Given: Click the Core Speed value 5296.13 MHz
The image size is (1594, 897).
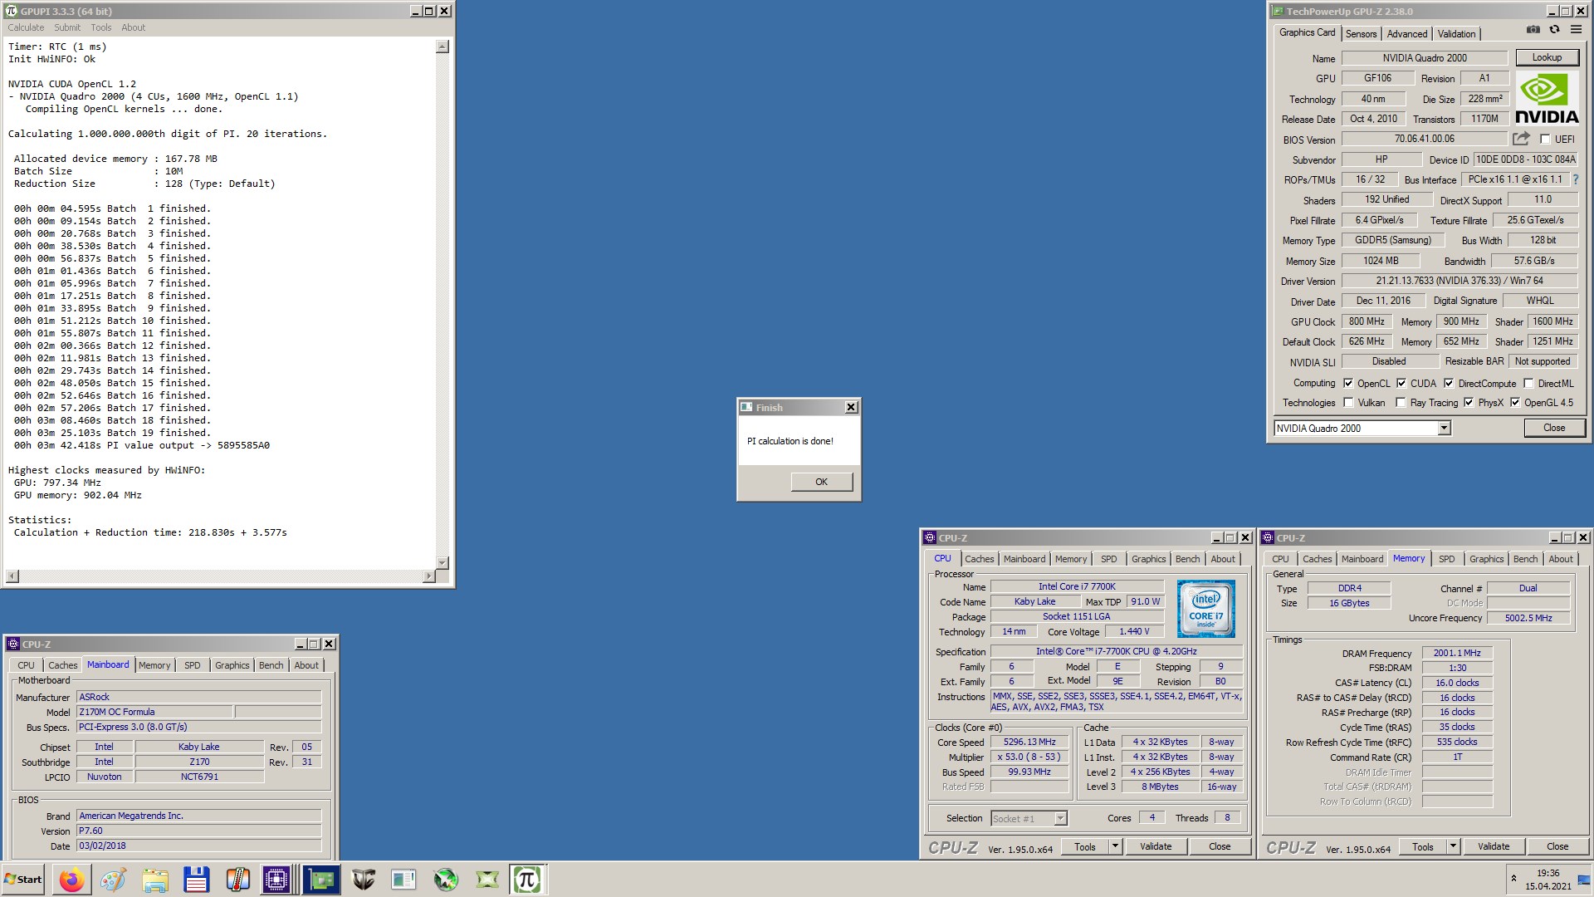Looking at the screenshot, I should (1029, 743).
